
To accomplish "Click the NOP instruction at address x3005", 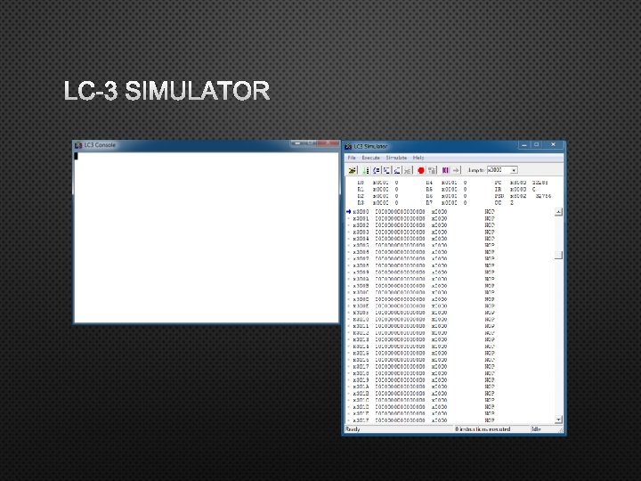I will [x=490, y=246].
